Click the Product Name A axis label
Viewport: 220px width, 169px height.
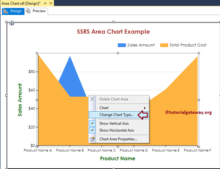pos(38,150)
